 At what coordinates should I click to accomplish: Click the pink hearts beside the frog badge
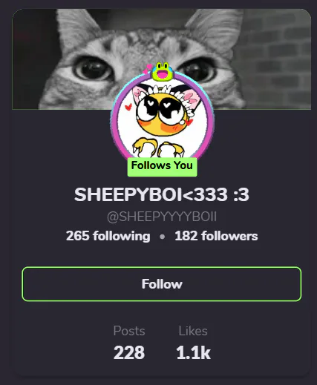(148, 69)
